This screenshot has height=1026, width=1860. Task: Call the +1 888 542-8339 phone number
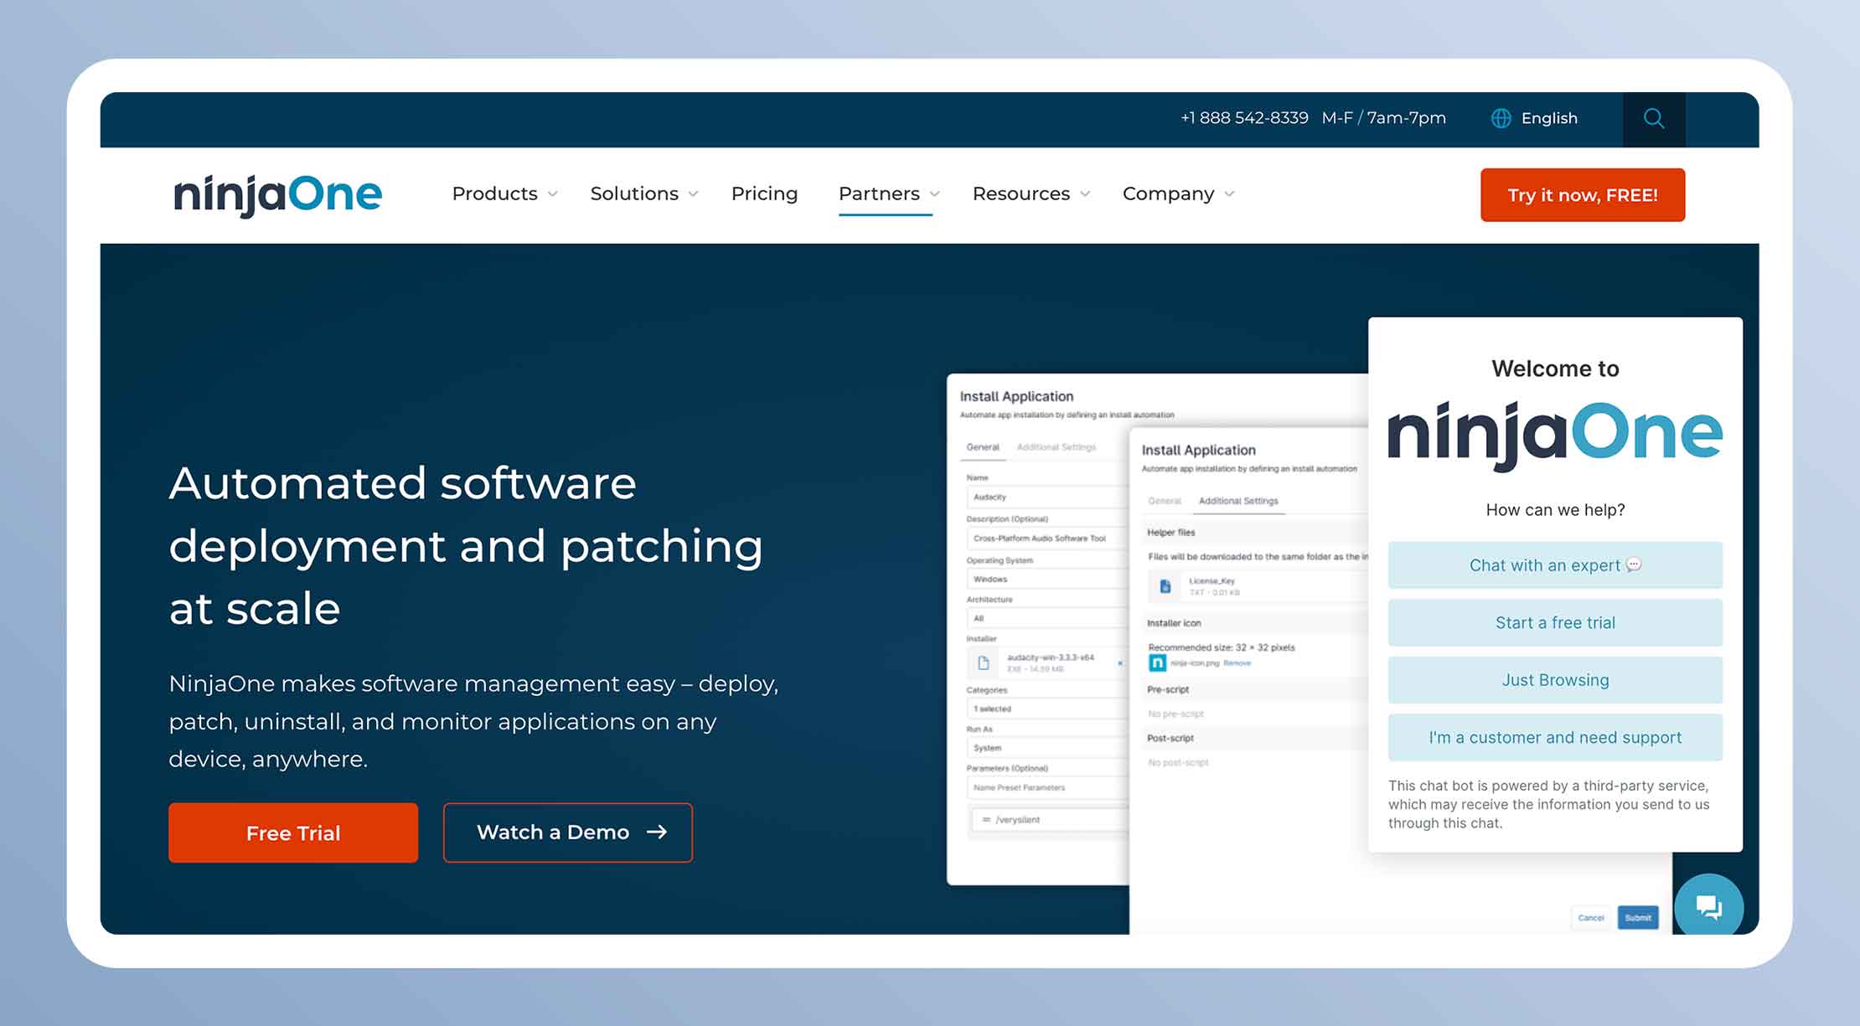coord(1244,118)
